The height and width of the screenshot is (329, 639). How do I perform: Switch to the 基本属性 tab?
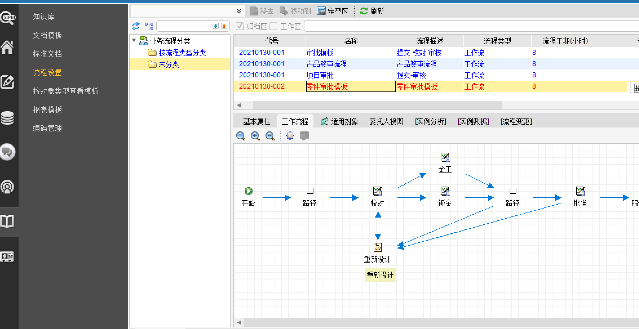pos(257,121)
